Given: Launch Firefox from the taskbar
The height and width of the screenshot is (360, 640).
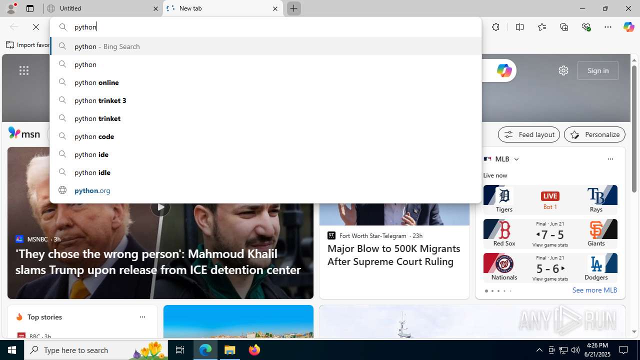Looking at the screenshot, I should 254,350.
